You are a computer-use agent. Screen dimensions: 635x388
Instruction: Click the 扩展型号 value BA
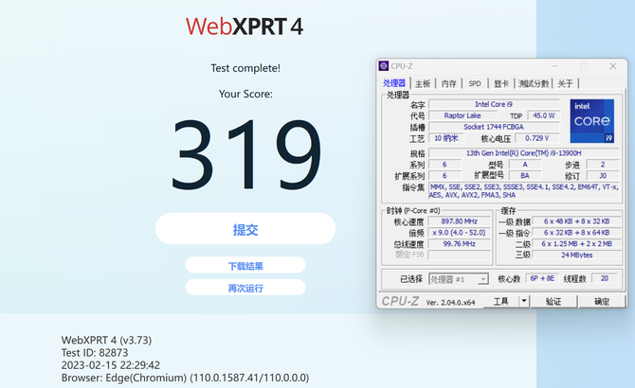click(525, 176)
